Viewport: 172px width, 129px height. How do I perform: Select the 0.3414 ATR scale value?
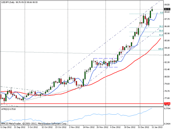pyautogui.click(x=167, y=124)
